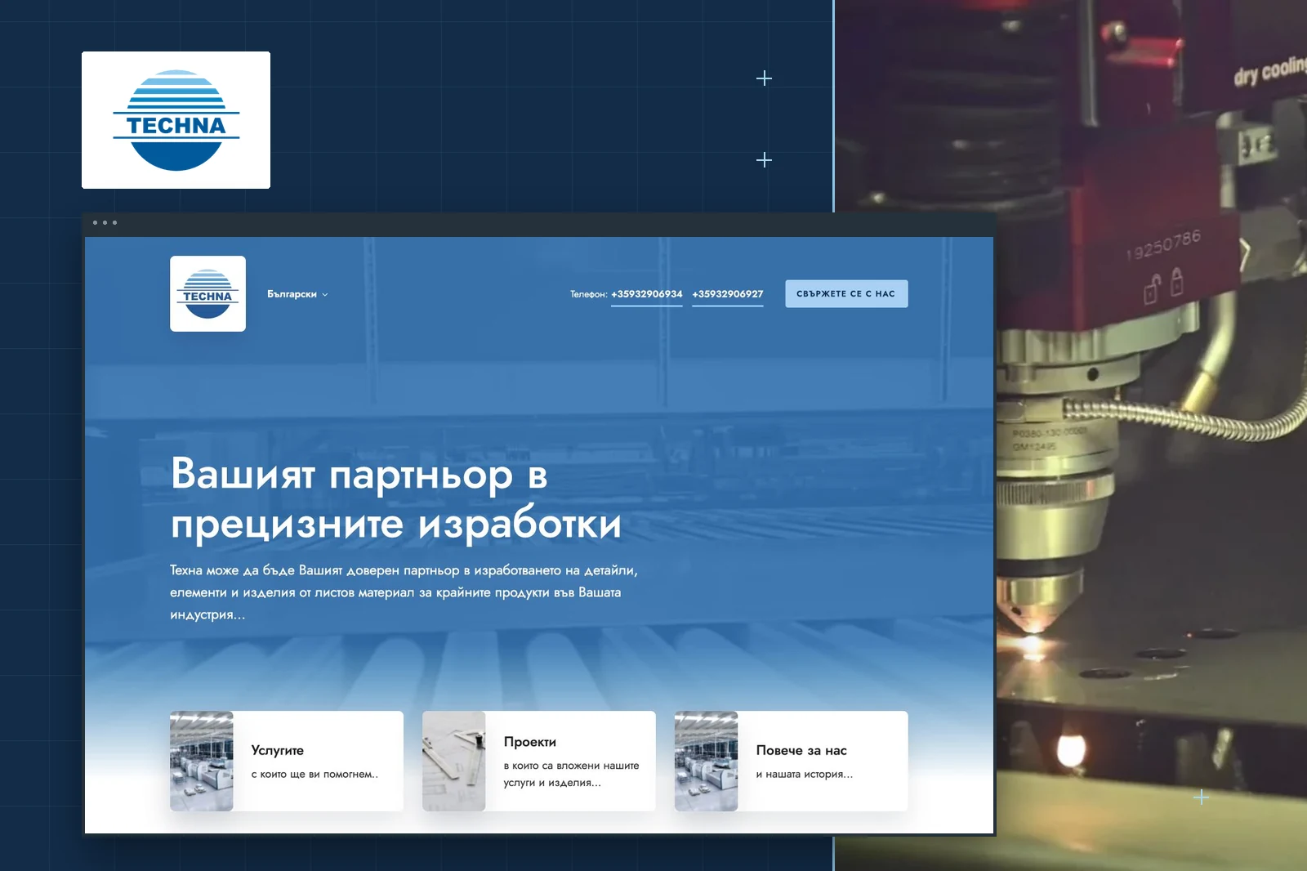The width and height of the screenshot is (1307, 871).
Task: Click the Techna logo in the website header
Action: [207, 294]
